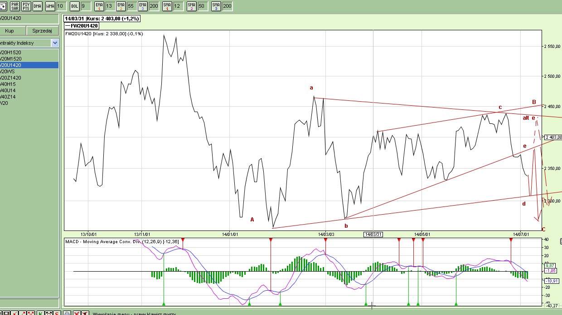Edit the SMA 3 period field showing 200

point(227,6)
